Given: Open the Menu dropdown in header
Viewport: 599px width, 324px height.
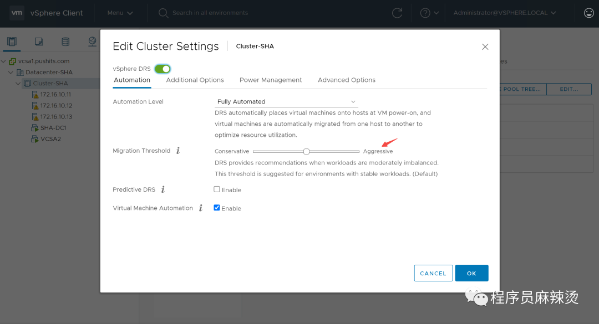Looking at the screenshot, I should pyautogui.click(x=120, y=13).
